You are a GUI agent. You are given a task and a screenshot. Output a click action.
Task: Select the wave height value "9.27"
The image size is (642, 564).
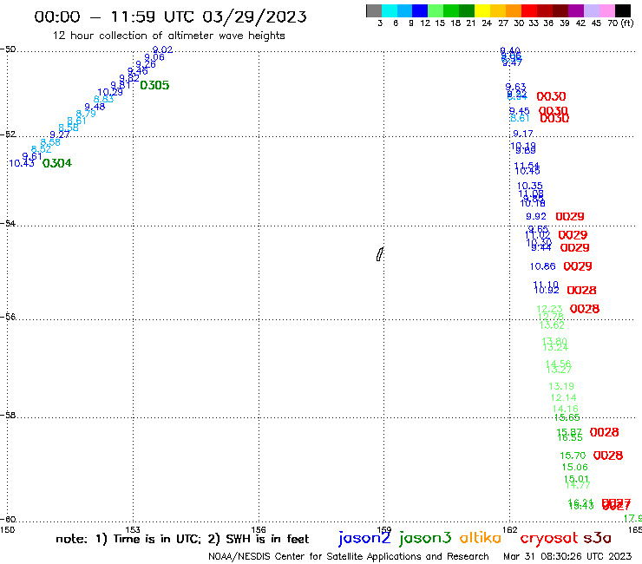point(60,134)
